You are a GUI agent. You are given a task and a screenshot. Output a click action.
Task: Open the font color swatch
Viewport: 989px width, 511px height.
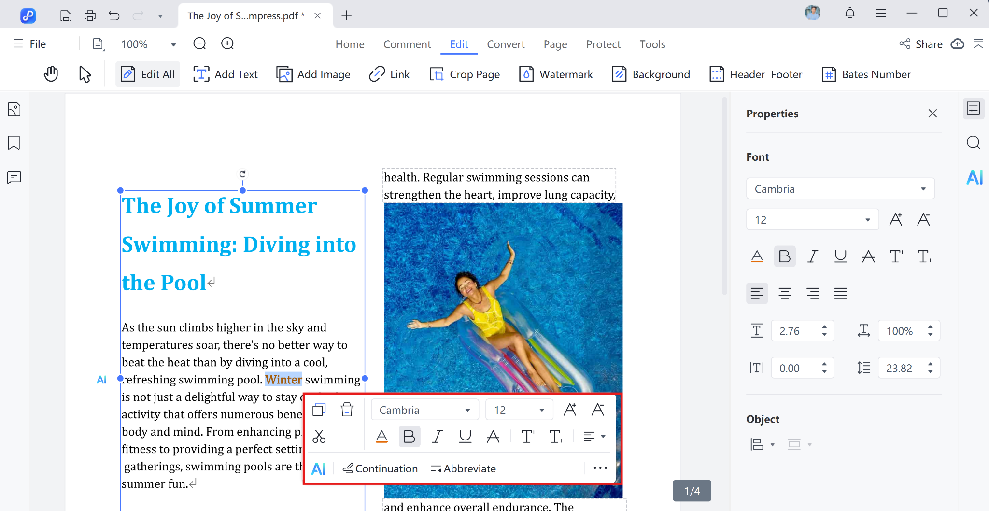pyautogui.click(x=757, y=256)
